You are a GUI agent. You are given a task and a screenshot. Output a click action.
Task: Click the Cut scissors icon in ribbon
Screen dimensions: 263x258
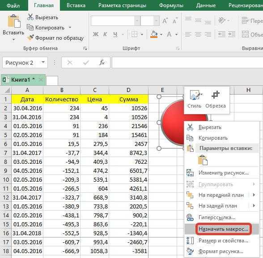tap(30, 17)
